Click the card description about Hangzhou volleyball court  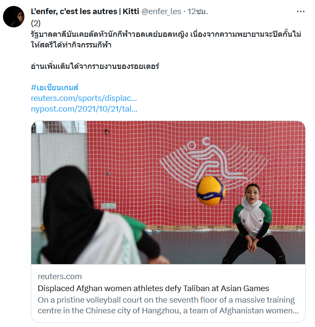coord(168,305)
